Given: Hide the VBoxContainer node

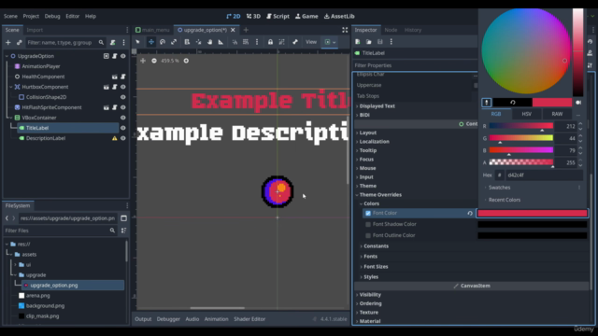Looking at the screenshot, I should (122, 118).
